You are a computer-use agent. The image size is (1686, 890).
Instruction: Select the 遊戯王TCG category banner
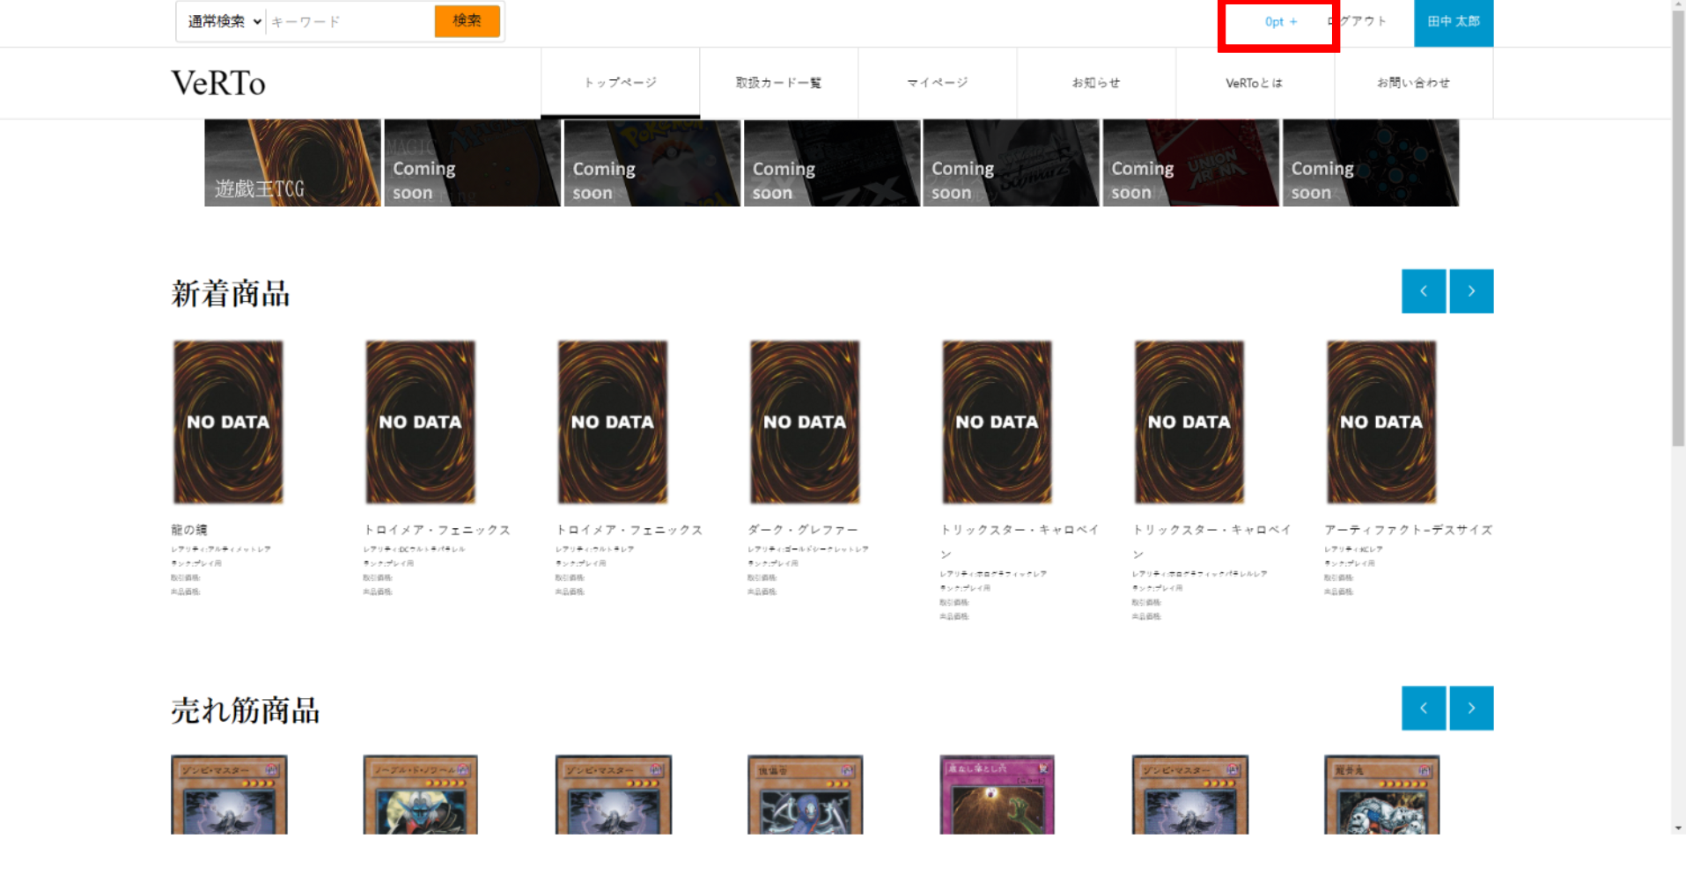pos(292,163)
